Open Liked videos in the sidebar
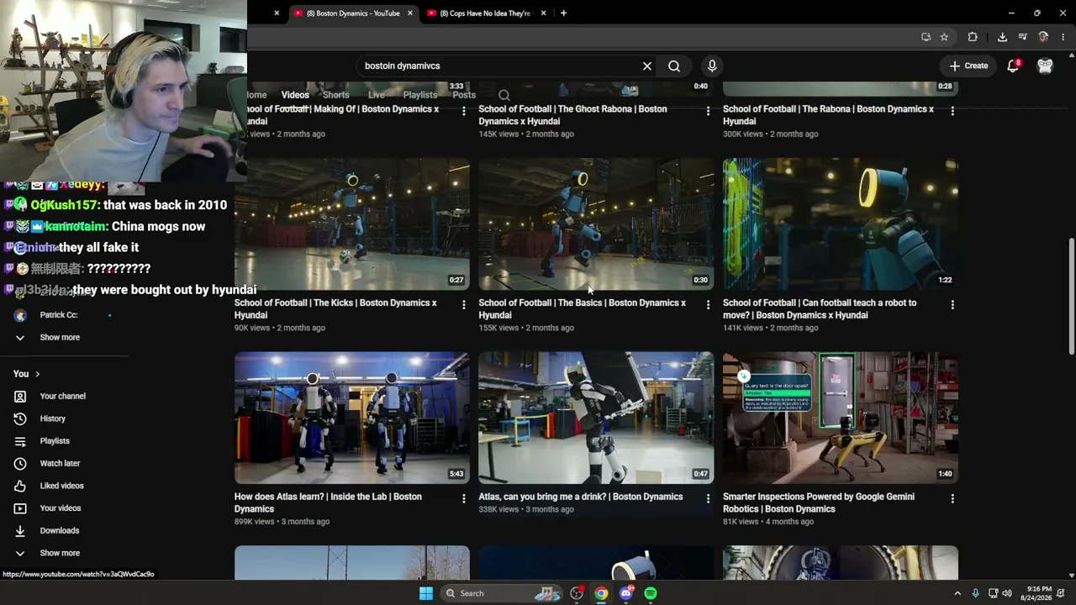Screen dimensions: 1076x605 coord(64,486)
